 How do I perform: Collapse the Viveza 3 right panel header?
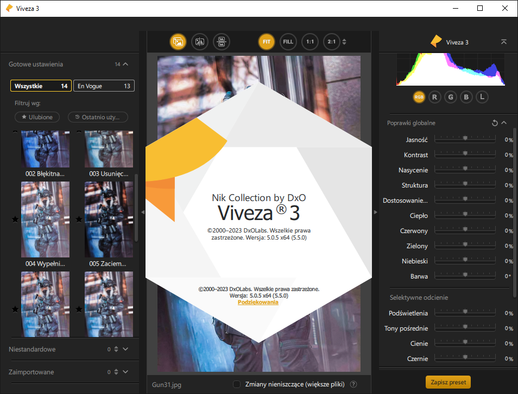click(504, 42)
